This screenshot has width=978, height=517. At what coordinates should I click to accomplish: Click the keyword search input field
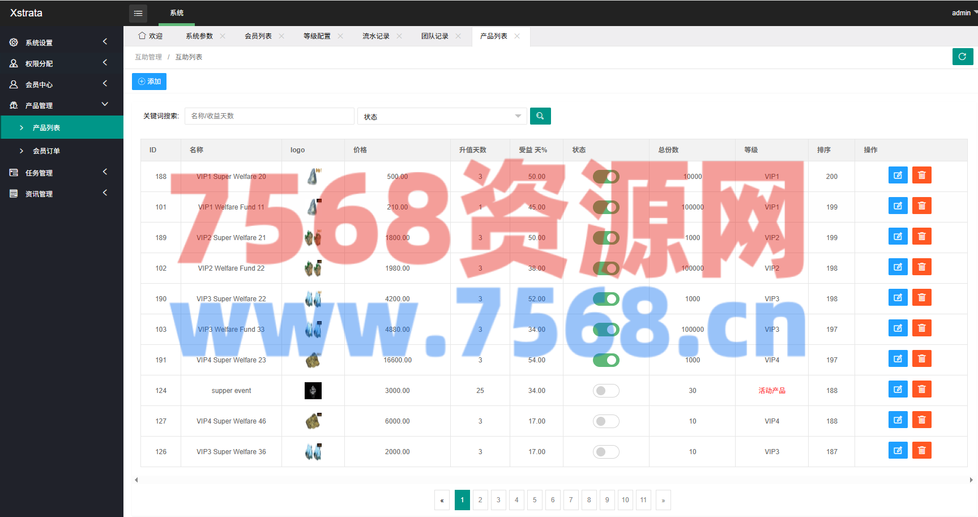click(x=269, y=116)
